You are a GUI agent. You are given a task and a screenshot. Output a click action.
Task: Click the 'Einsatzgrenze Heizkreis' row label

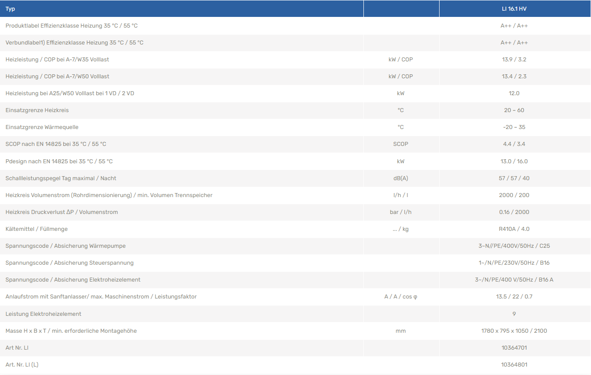[x=37, y=110]
